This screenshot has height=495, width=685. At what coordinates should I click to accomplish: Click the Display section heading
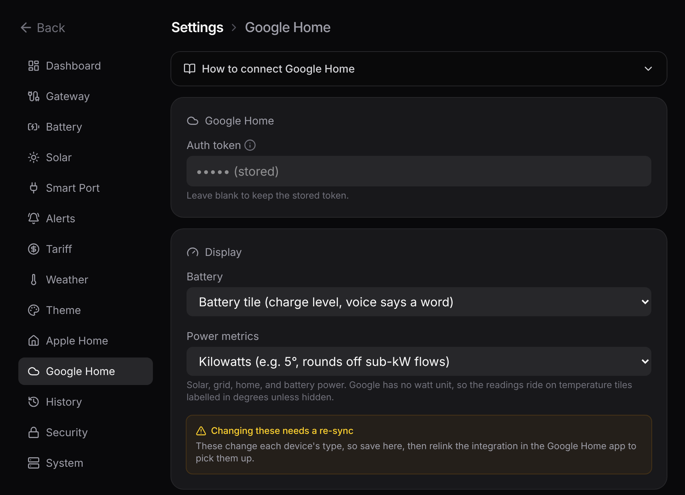pyautogui.click(x=223, y=252)
